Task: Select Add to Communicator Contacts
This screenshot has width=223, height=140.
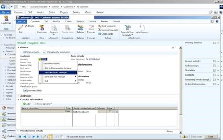Action: coord(58,68)
